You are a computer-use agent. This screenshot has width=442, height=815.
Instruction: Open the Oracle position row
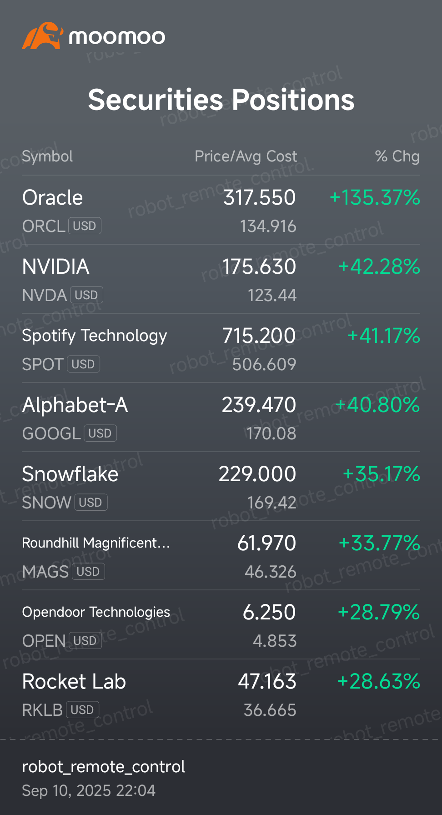pos(221,210)
